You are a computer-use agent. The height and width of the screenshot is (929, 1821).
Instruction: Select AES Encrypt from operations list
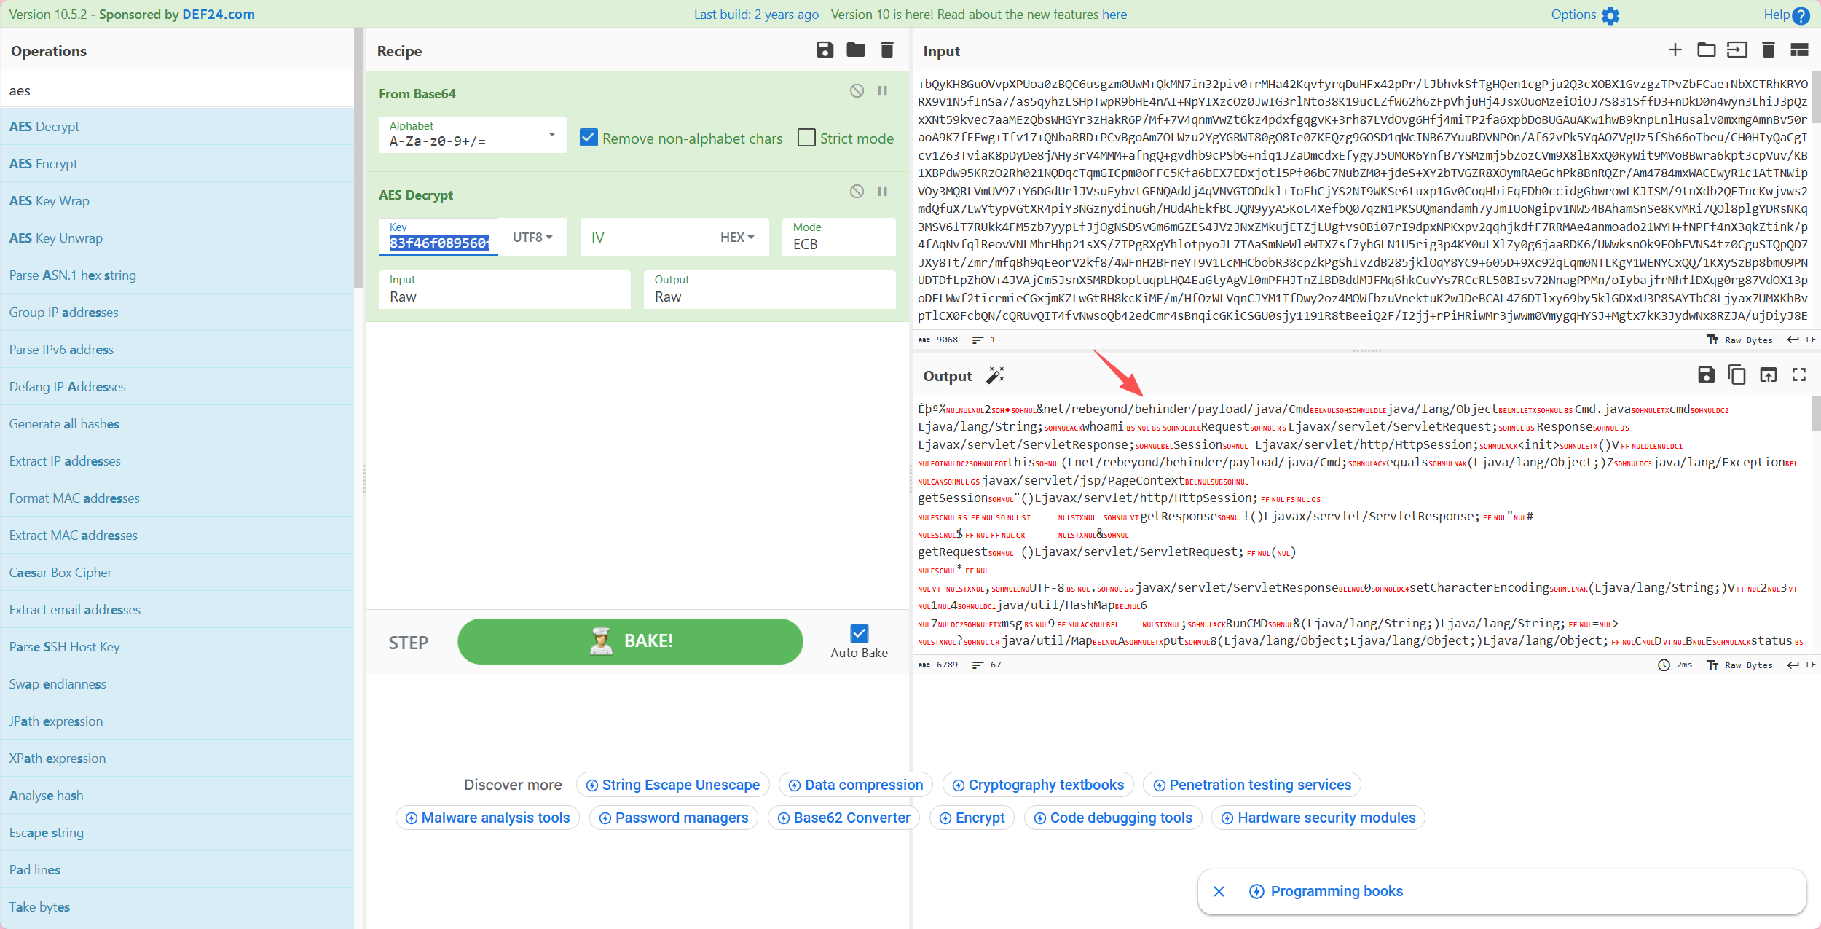pos(44,164)
